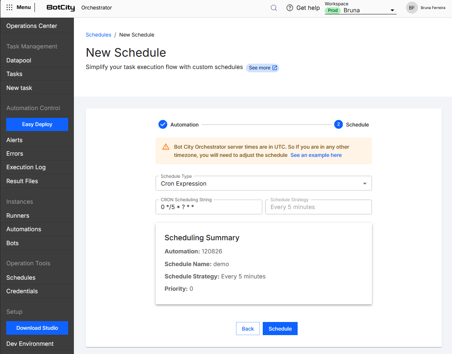Click the Download Studio button

(37, 328)
